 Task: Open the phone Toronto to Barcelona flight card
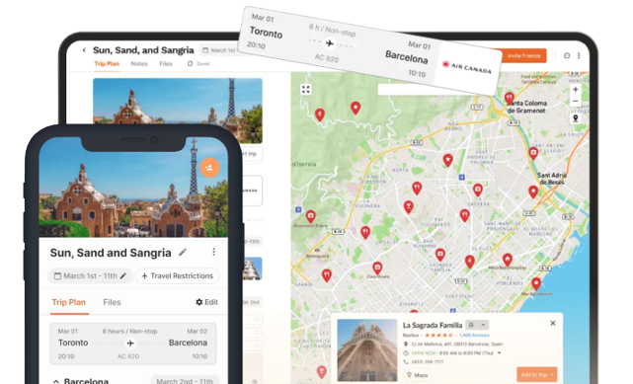(133, 344)
